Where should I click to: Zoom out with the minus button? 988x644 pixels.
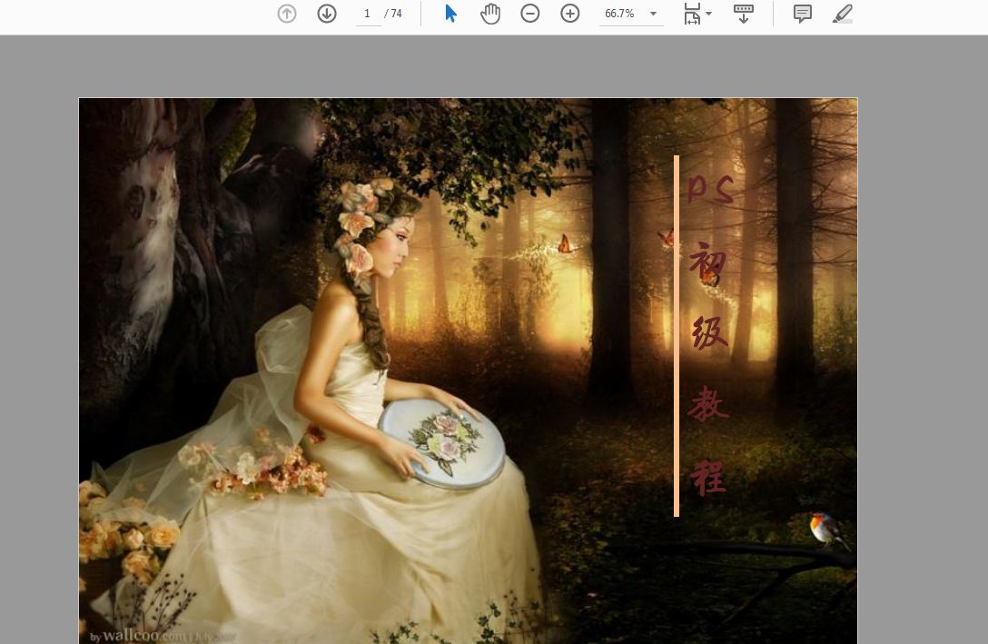[x=530, y=14]
